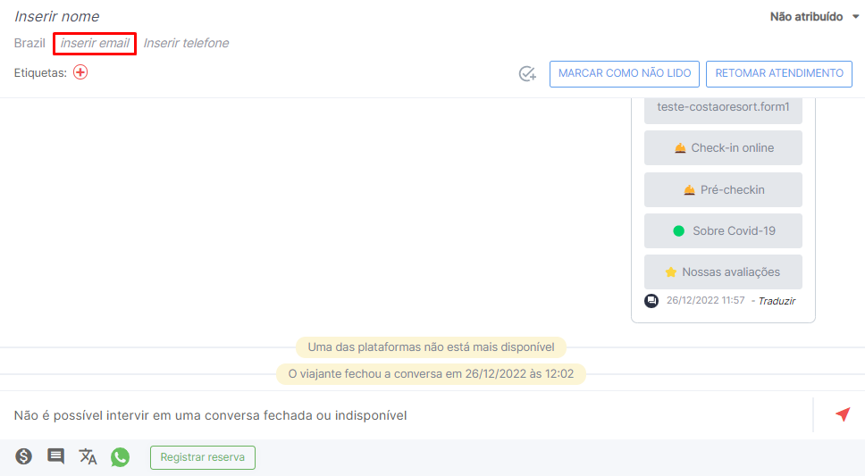Image resolution: width=865 pixels, height=476 pixels.
Task: Click the translate language icon
Action: coord(88,456)
